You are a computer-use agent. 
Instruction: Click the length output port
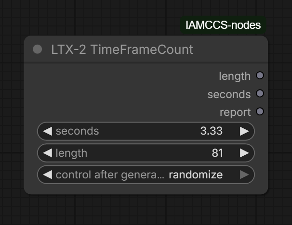[260, 75]
